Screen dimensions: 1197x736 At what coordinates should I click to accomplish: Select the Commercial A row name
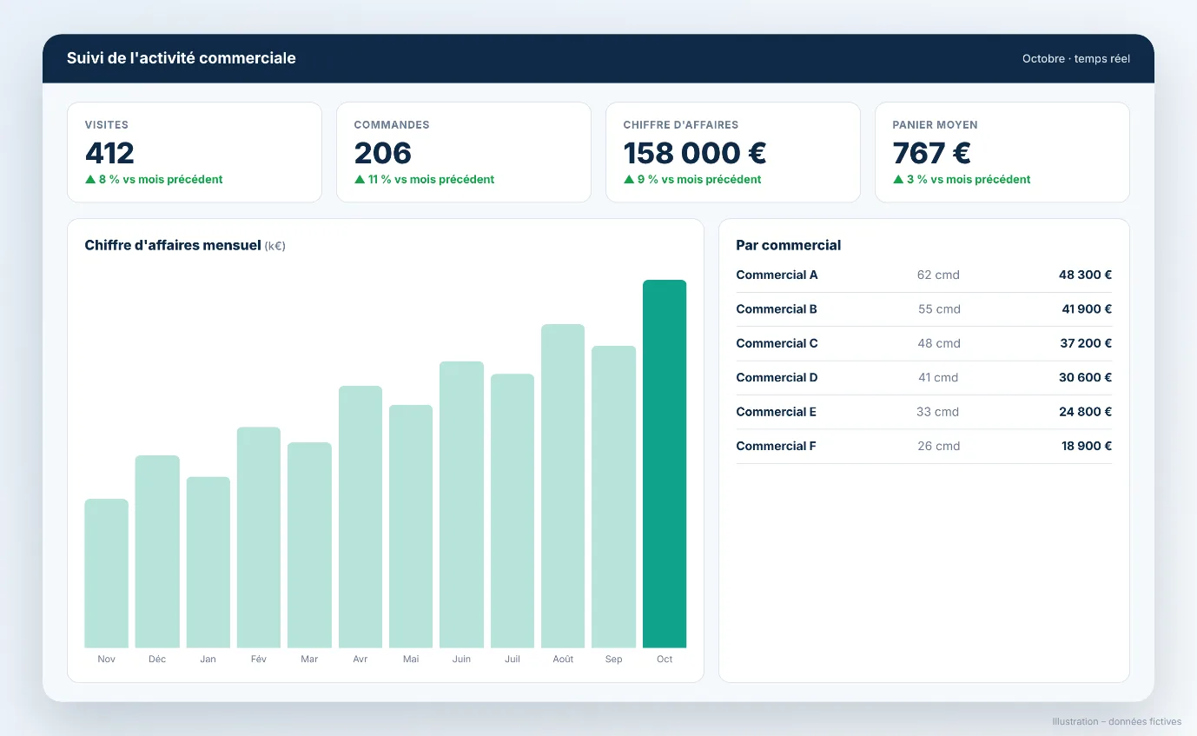pos(777,275)
